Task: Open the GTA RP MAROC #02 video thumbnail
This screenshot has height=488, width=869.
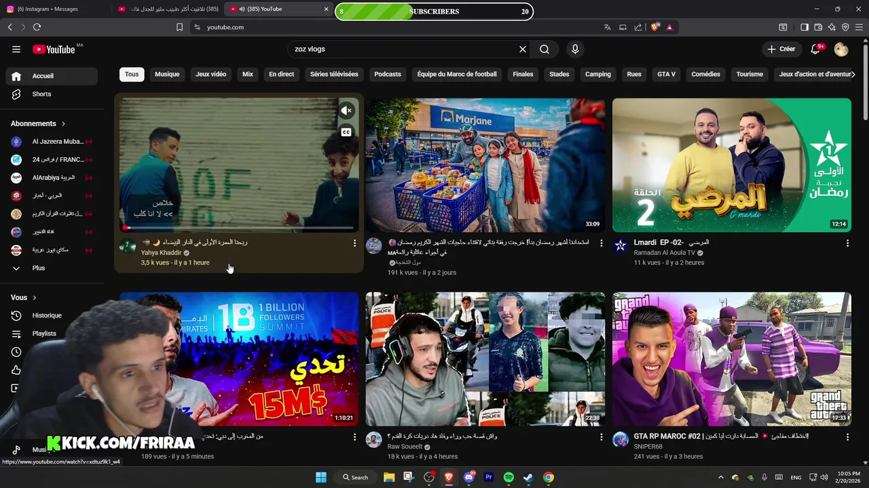Action: pos(732,359)
